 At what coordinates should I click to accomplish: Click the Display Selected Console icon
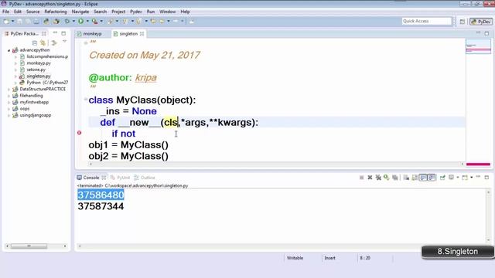coord(451,178)
